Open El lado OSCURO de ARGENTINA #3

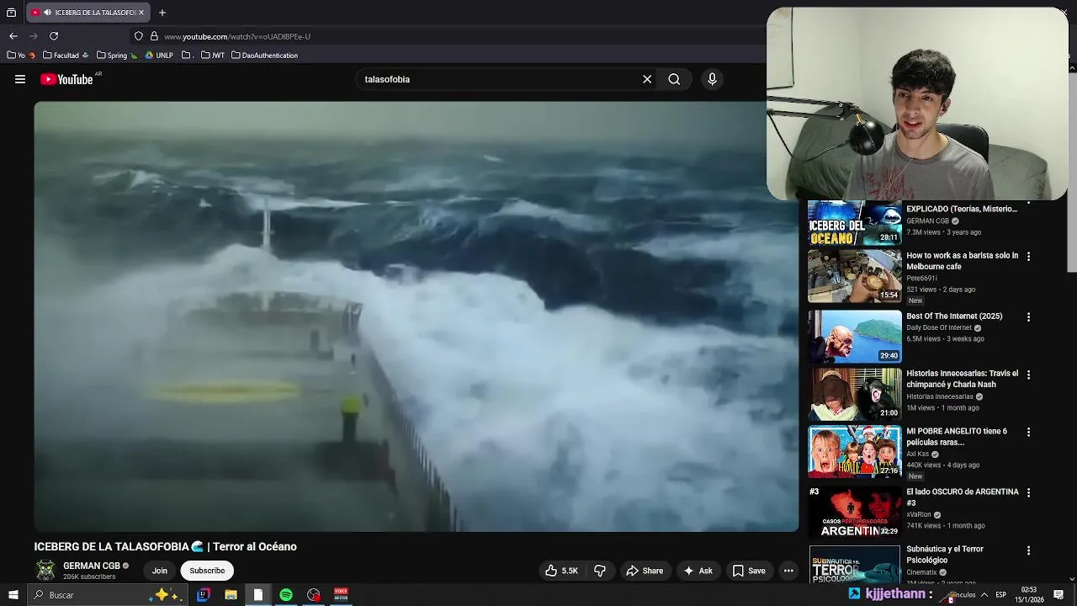(x=962, y=497)
